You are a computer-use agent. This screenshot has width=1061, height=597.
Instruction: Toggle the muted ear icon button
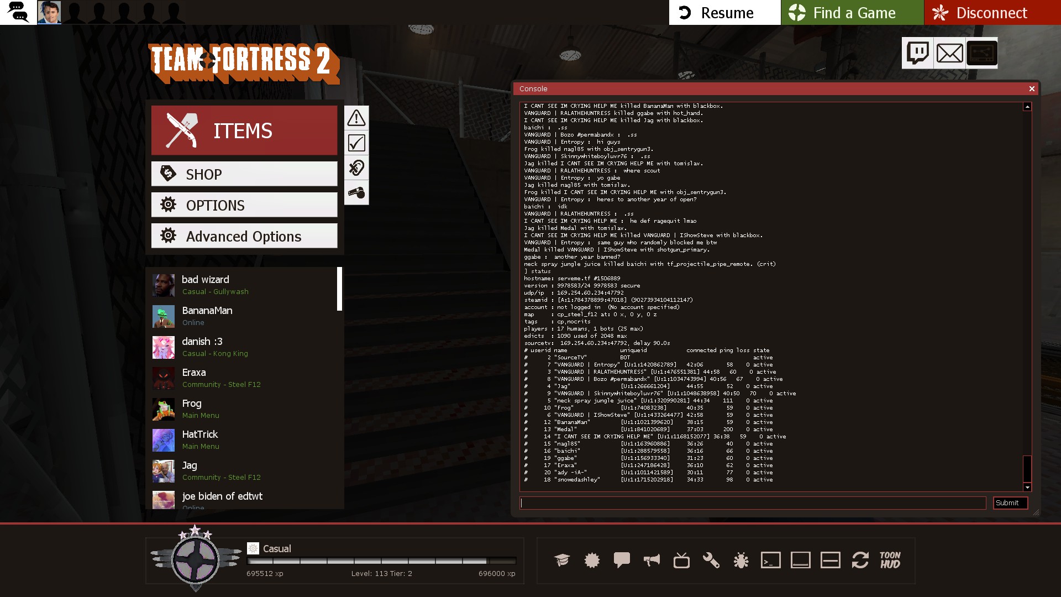[x=356, y=167]
